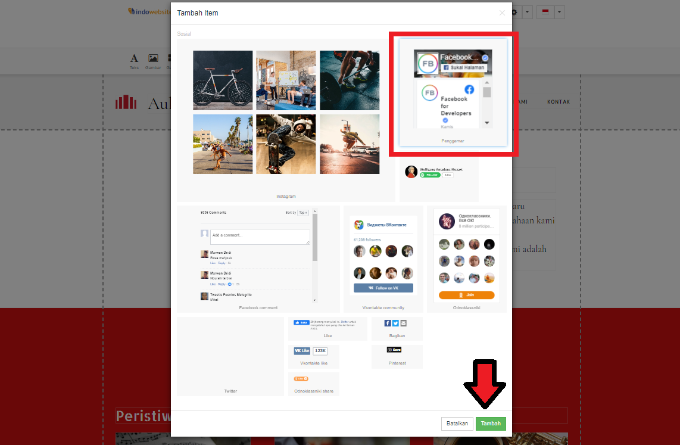Screen dimensions: 680x445
Task: Open the language flag dropdown arrow
Action: point(560,13)
